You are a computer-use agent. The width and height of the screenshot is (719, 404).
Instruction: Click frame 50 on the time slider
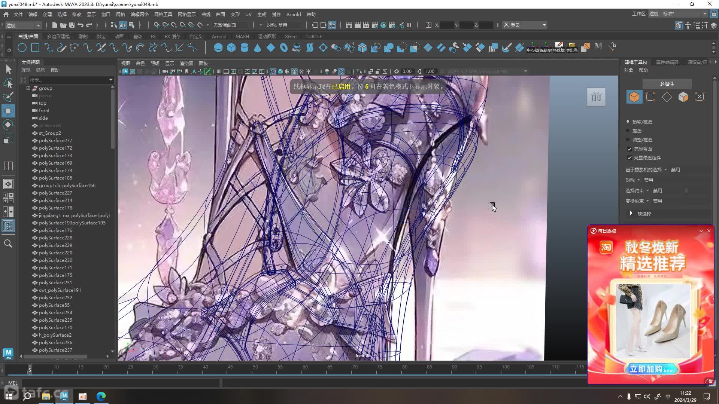[255, 370]
